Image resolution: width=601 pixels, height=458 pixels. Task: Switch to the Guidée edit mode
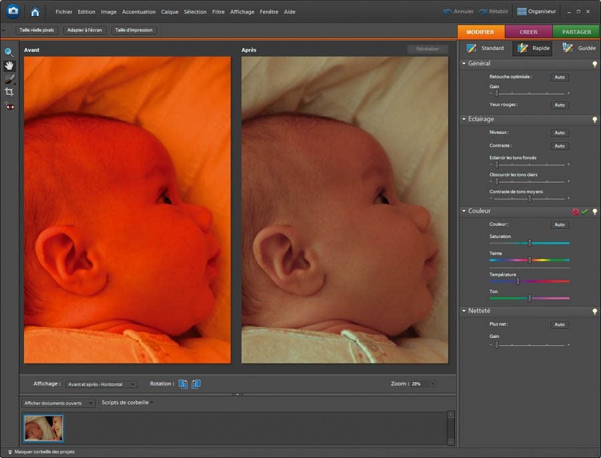pyautogui.click(x=579, y=48)
